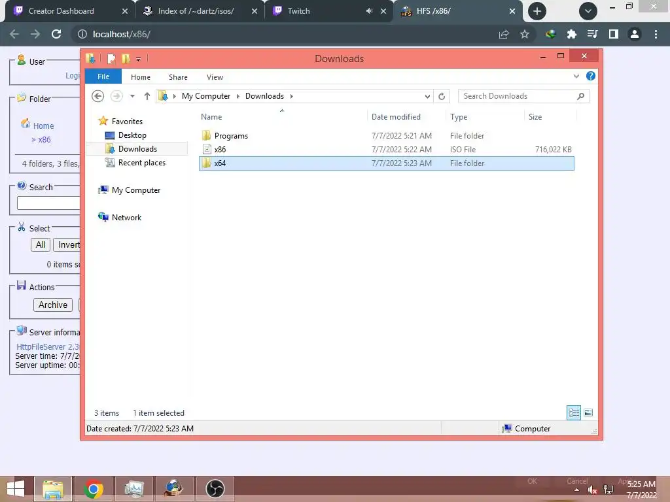Open the media controls icon in Chrome
Image resolution: width=670 pixels, height=502 pixels.
click(592, 34)
